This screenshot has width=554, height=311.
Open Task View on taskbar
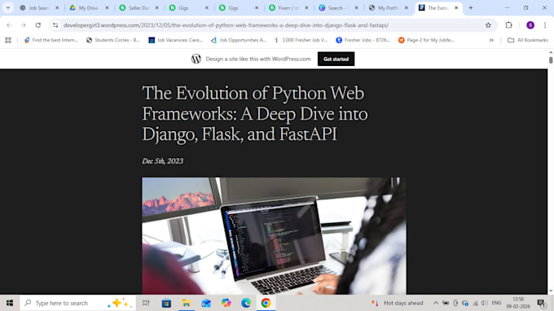point(146,303)
